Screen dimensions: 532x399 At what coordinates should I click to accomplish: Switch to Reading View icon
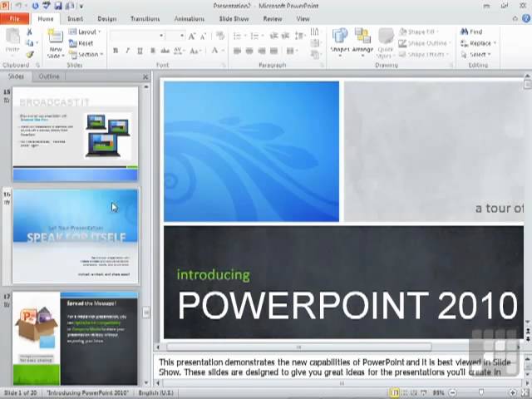(x=414, y=393)
